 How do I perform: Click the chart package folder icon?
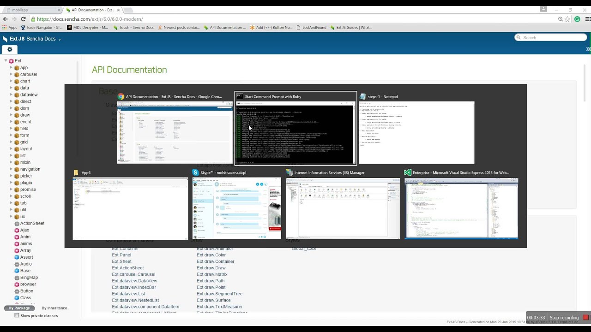coord(17,81)
